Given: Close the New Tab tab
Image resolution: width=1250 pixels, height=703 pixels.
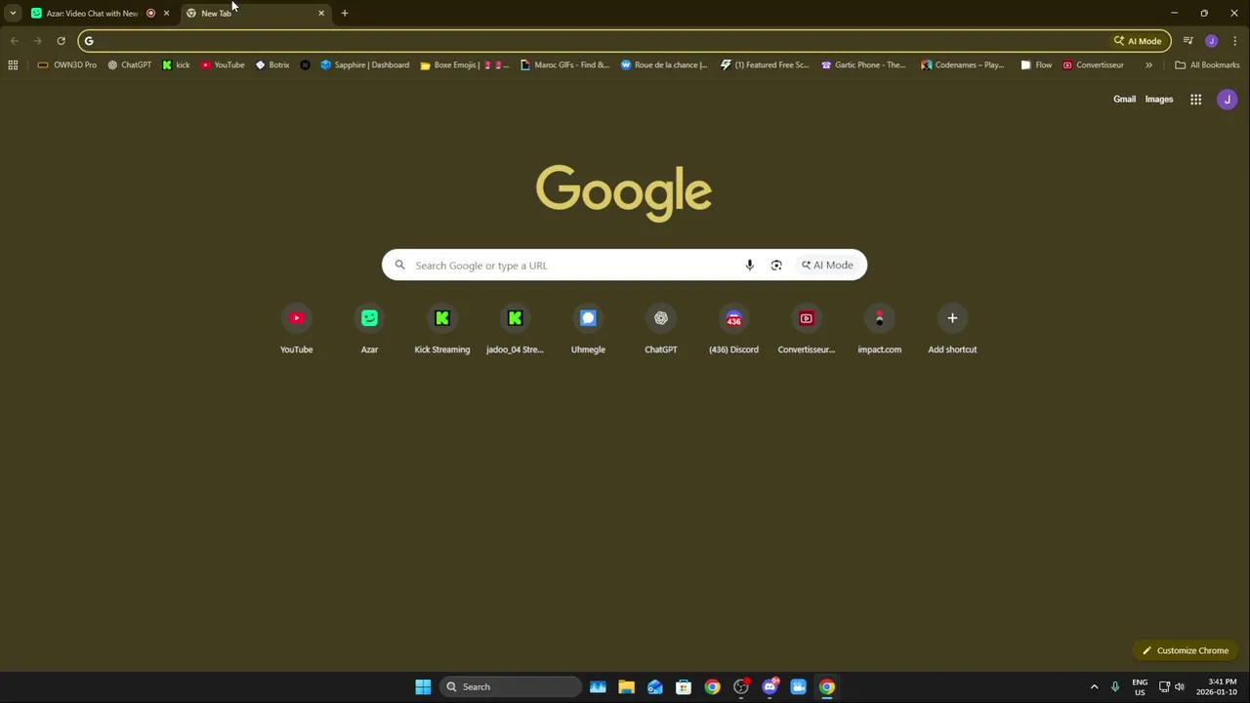Looking at the screenshot, I should click(321, 14).
